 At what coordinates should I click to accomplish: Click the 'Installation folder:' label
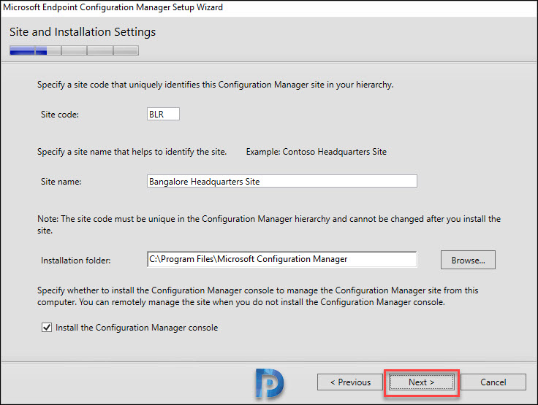tap(75, 261)
